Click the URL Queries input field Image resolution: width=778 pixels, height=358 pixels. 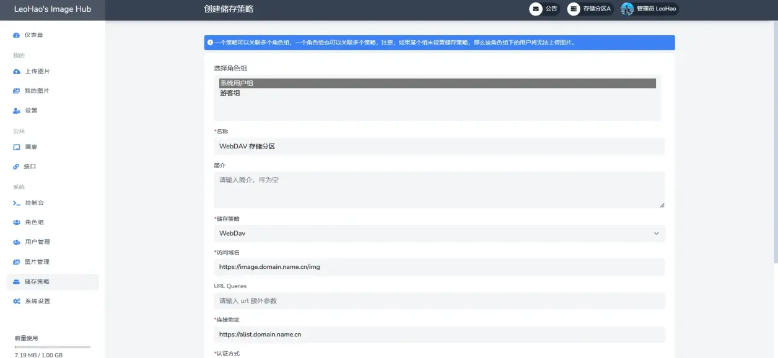coord(439,301)
